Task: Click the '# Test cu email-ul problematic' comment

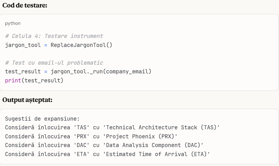Action: [x=54, y=63]
